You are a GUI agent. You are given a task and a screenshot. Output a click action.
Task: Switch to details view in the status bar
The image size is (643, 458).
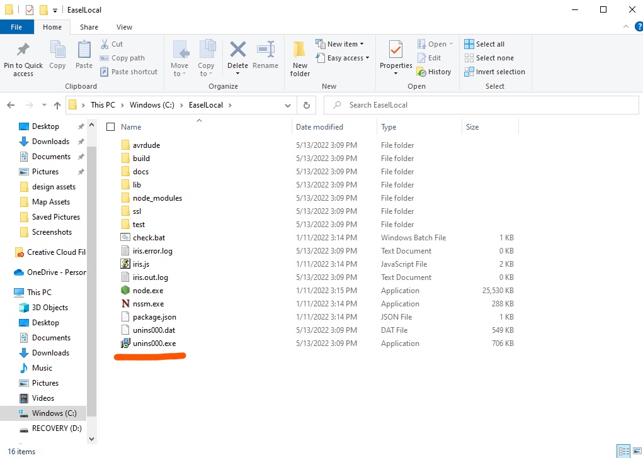(622, 451)
